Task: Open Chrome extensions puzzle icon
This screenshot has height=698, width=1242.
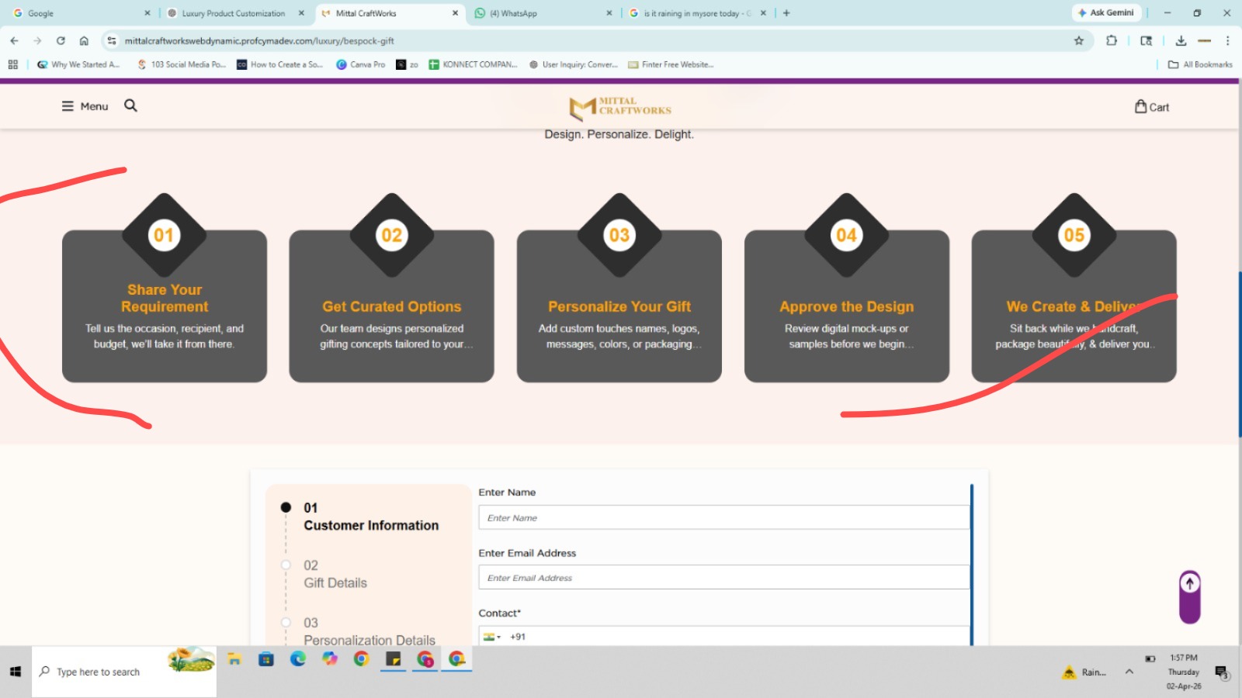Action: click(x=1111, y=41)
